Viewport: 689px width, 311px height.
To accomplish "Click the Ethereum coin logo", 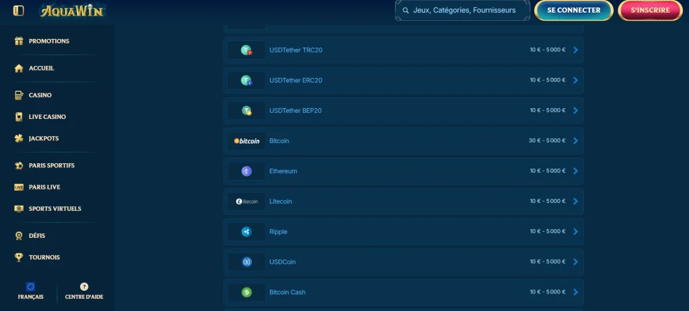I will (246, 171).
